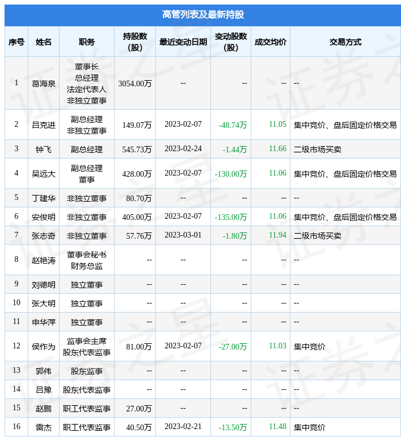Click the date 2023-02-21

point(183,426)
